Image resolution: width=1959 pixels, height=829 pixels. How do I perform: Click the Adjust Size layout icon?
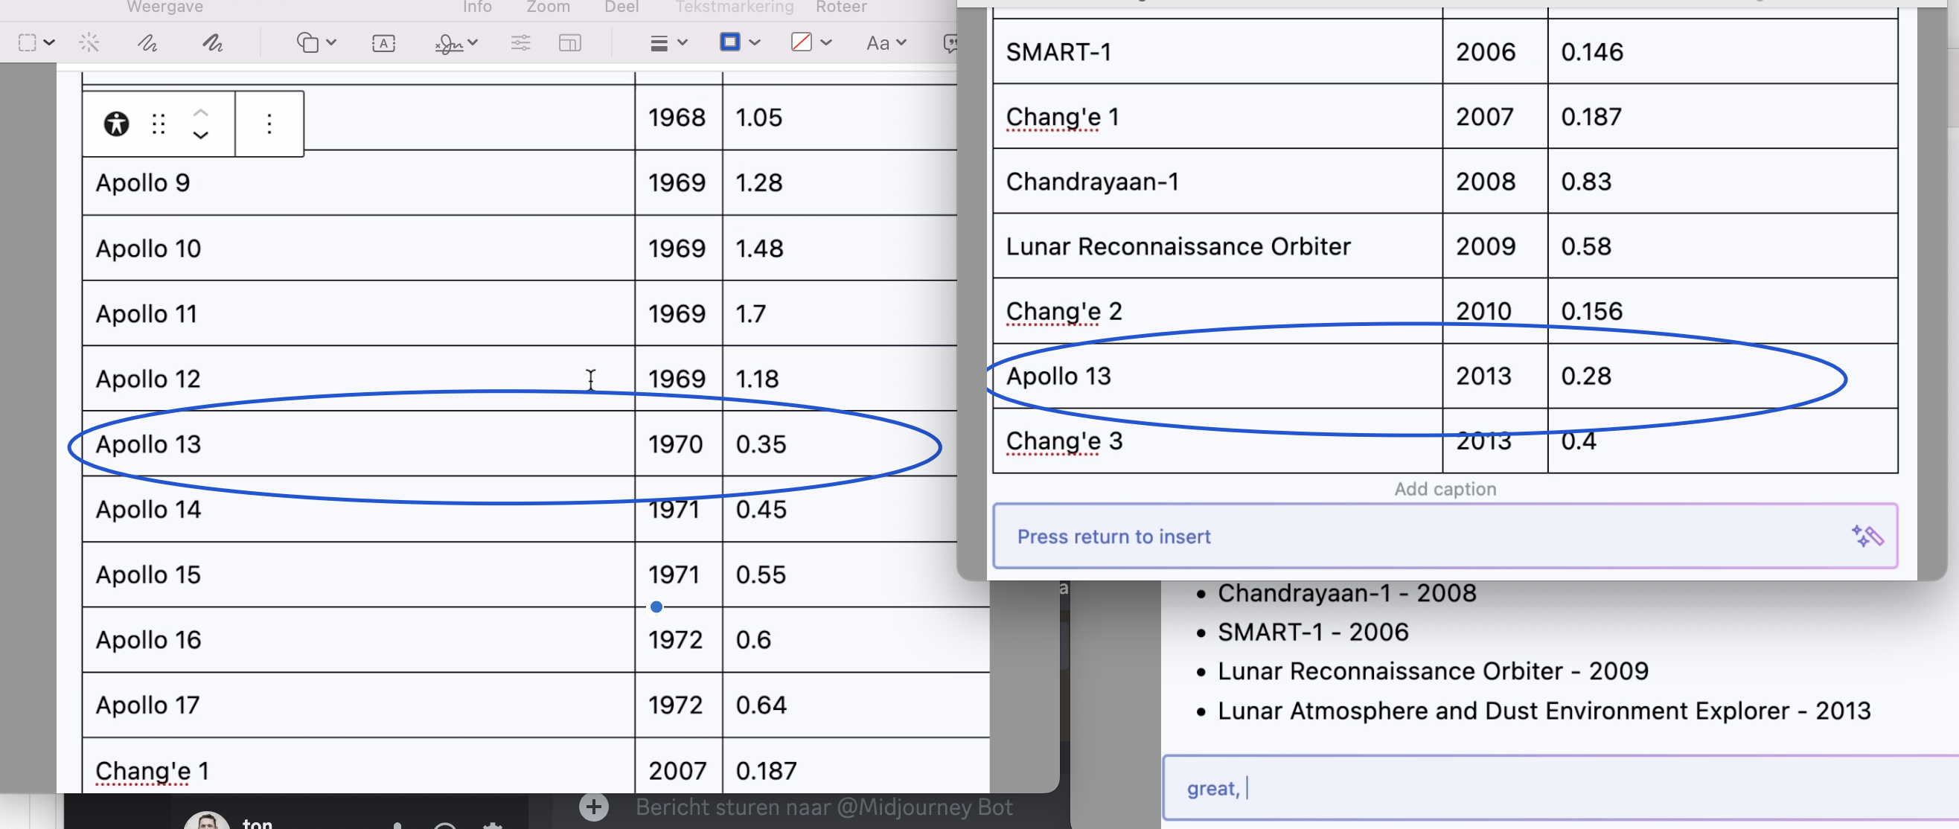point(569,42)
